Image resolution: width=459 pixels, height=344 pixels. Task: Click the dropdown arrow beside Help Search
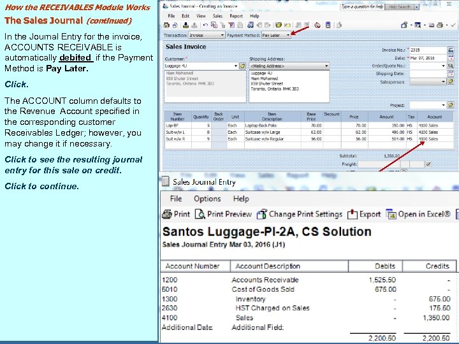[x=416, y=7]
